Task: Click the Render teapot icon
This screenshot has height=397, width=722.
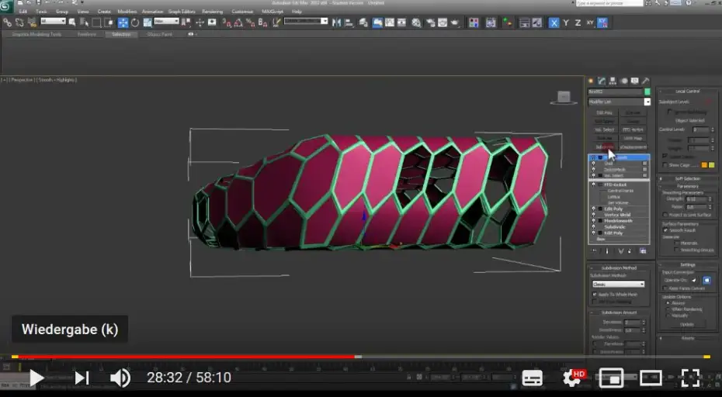Action: point(455,22)
